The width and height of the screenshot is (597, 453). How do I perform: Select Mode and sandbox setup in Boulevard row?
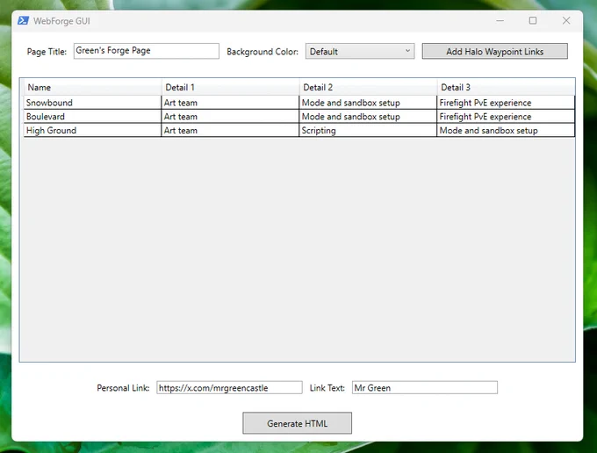(x=368, y=117)
